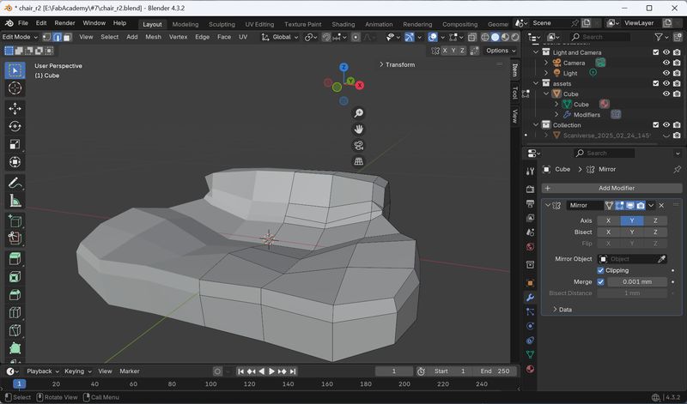
Task: Expand the Camera item in outliner
Action: (546, 63)
